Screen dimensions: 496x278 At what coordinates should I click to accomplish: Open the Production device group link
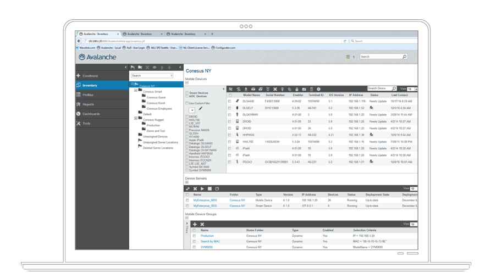click(x=207, y=236)
